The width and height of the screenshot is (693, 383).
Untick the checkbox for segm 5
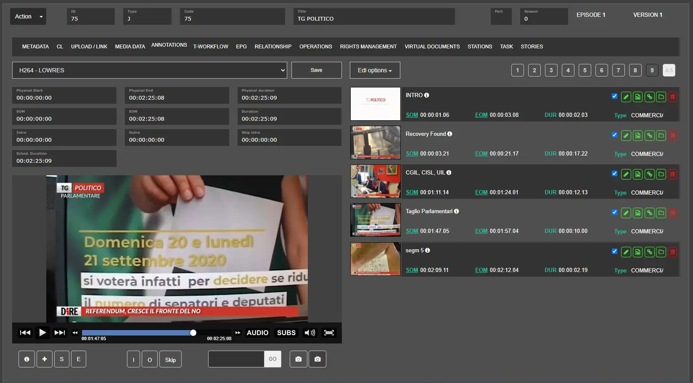click(x=614, y=251)
